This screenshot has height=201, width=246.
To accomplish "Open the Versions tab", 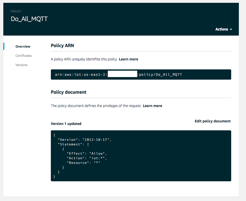I will (x=21, y=65).
